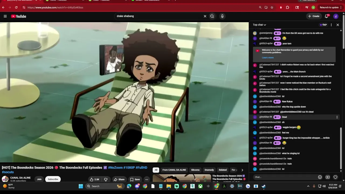The image size is (345, 194).
Task: Open live chat options three-dot menu
Action: (331, 25)
